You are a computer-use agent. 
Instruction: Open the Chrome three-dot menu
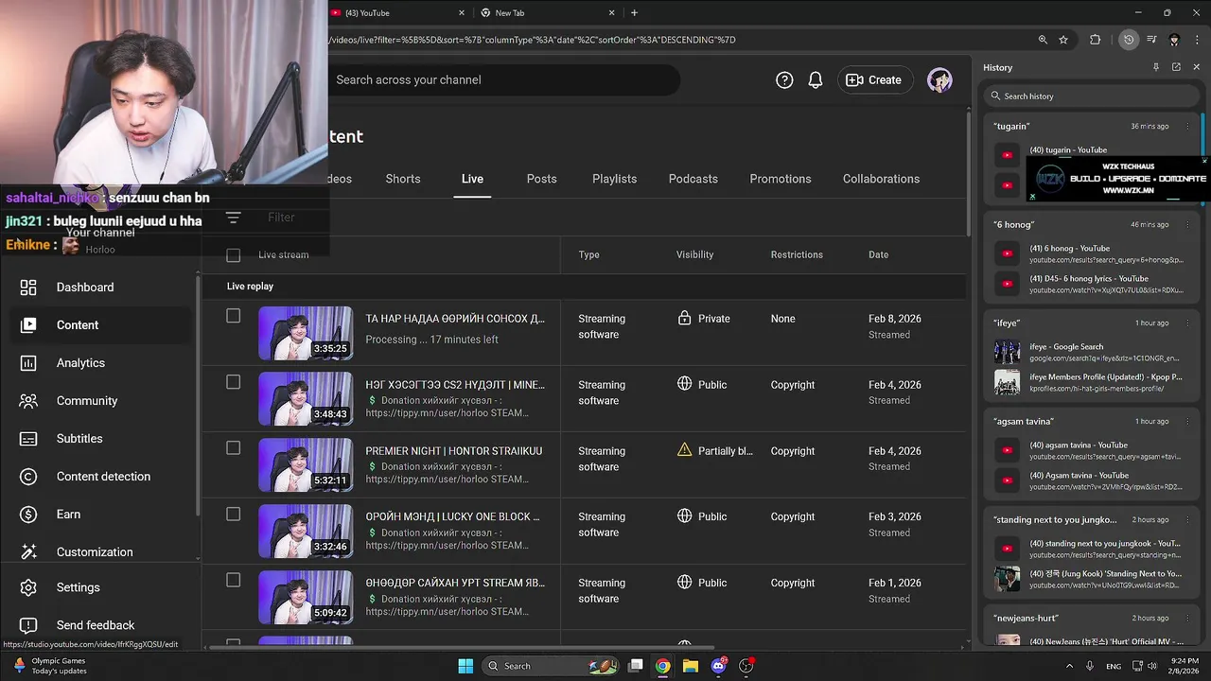pyautogui.click(x=1196, y=40)
